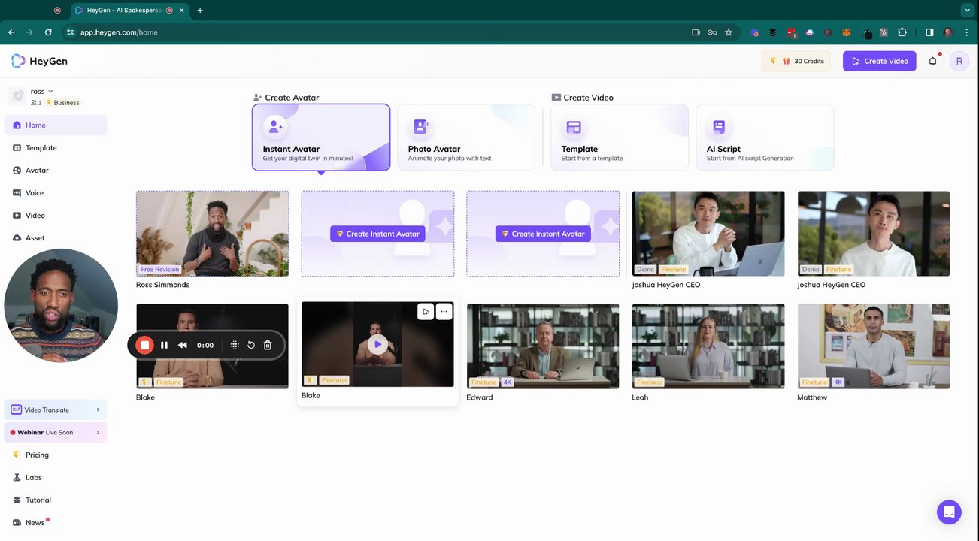Open the Chrome profile picture menu

tap(947, 32)
